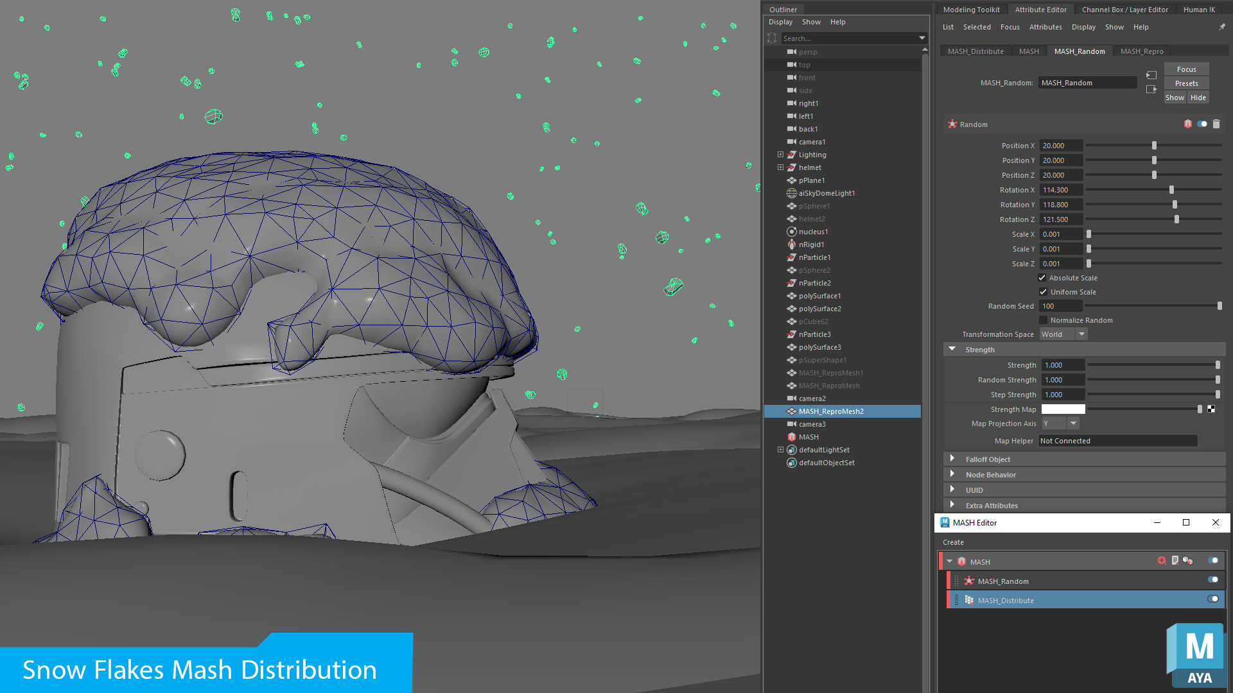
Task: Click the Focus button
Action: [1186, 69]
